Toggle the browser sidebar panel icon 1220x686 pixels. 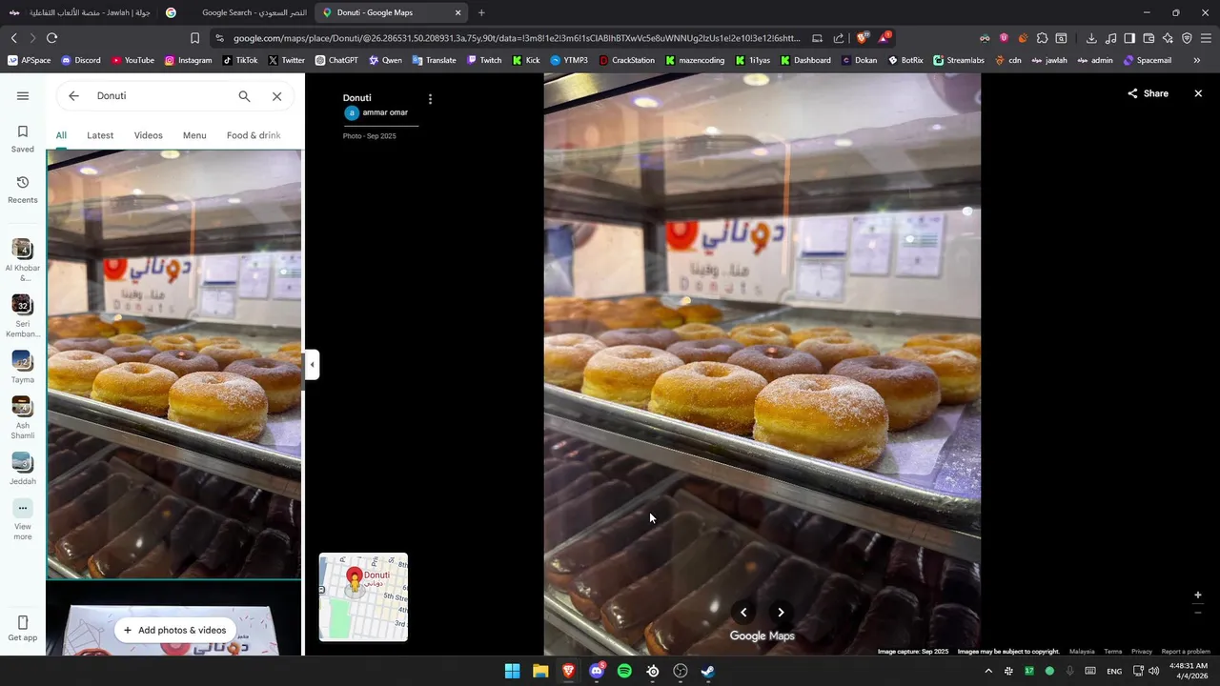pyautogui.click(x=1129, y=38)
